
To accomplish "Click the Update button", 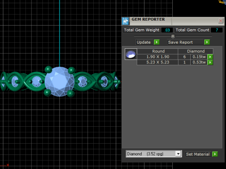I will pos(144,42).
